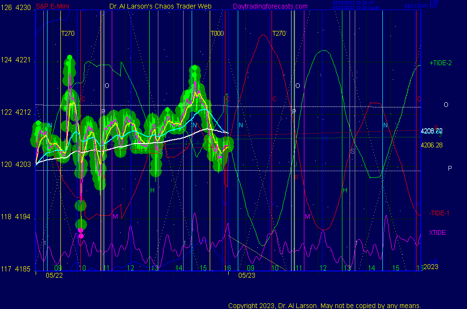
Task: Click the copyright notice text
Action: [325, 306]
